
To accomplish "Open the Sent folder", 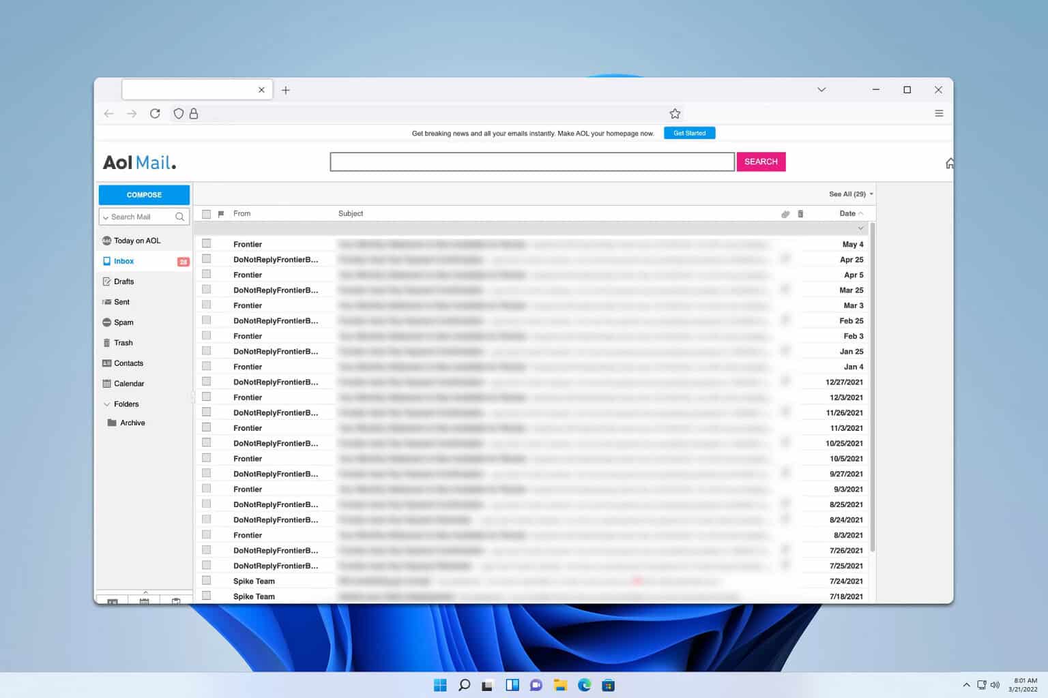I will point(121,302).
